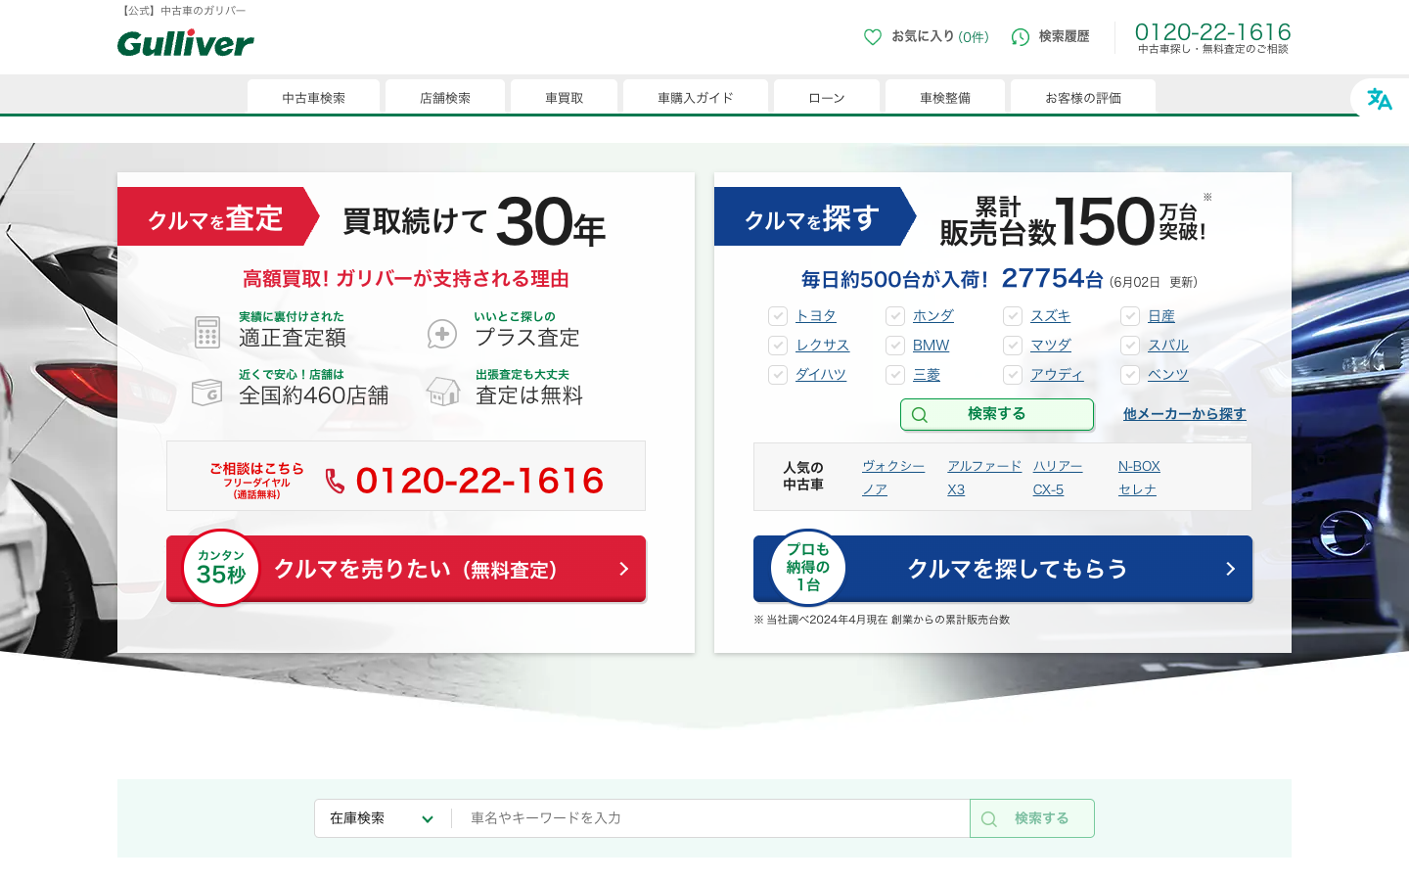Open 車検整備 nav tab
This screenshot has height=881, width=1409.
[945, 98]
